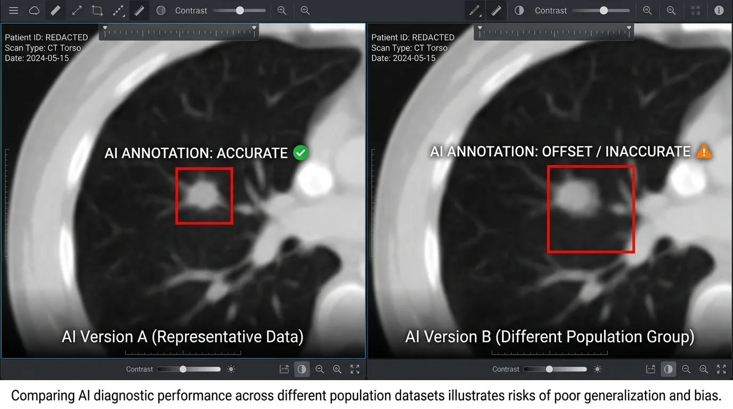
Task: Open the grid layout view icon
Action: coord(695,11)
